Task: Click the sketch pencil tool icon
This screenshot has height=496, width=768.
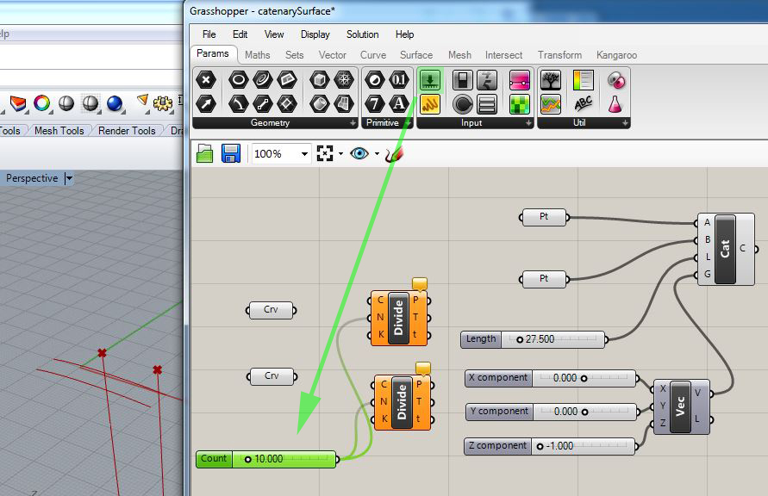Action: [394, 153]
